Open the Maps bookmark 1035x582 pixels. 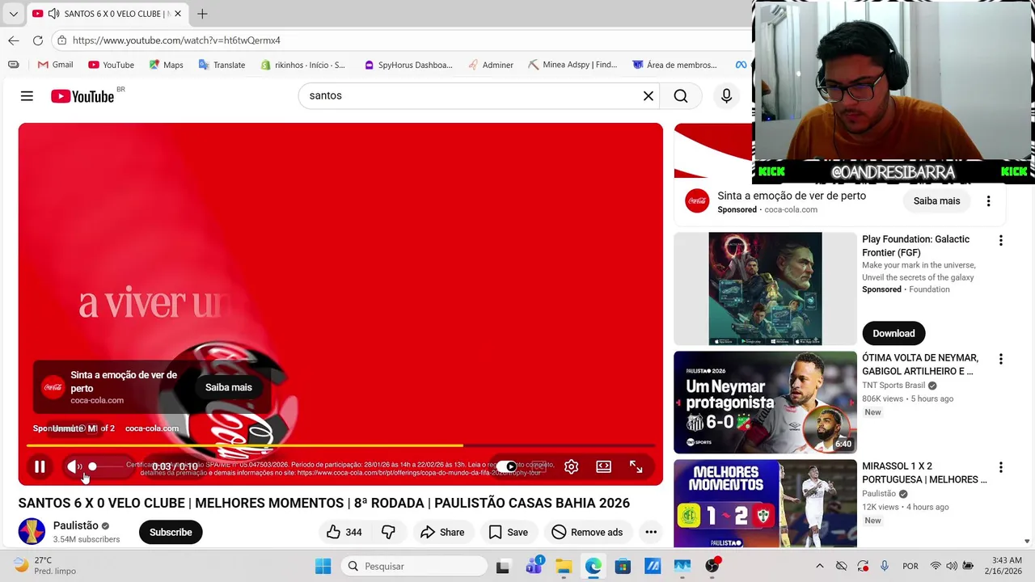tap(166, 65)
